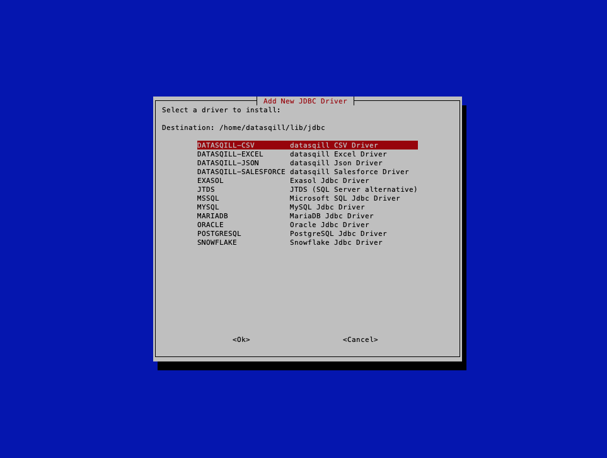This screenshot has height=458, width=607.
Task: Pick the POSTGRESQL Jdbc driver
Action: (x=218, y=233)
